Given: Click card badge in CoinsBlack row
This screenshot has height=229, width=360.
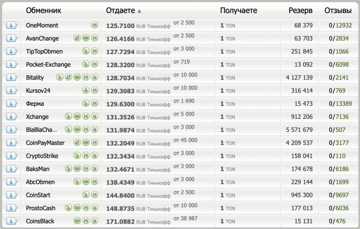Looking at the screenshot, I should click(x=77, y=221).
